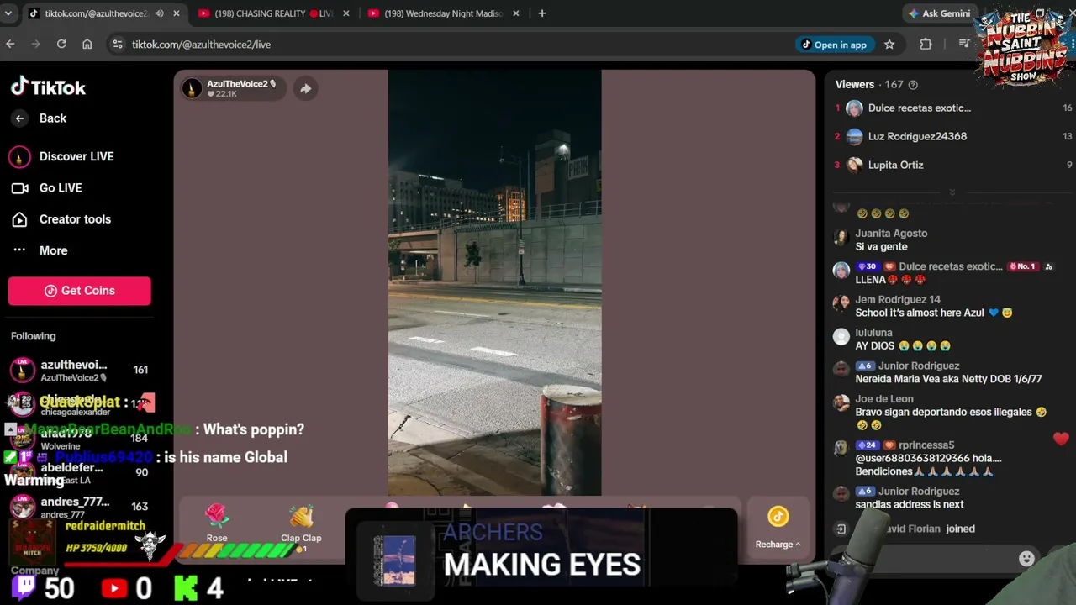The height and width of the screenshot is (605, 1076).
Task: Open the tab search dropdown
Action: coord(8,13)
